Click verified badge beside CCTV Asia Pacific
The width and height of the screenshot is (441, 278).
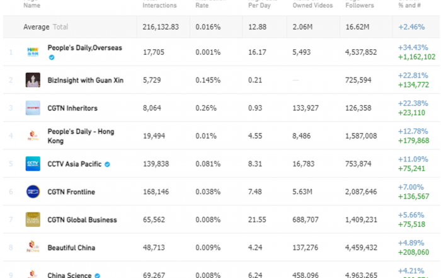point(107,165)
